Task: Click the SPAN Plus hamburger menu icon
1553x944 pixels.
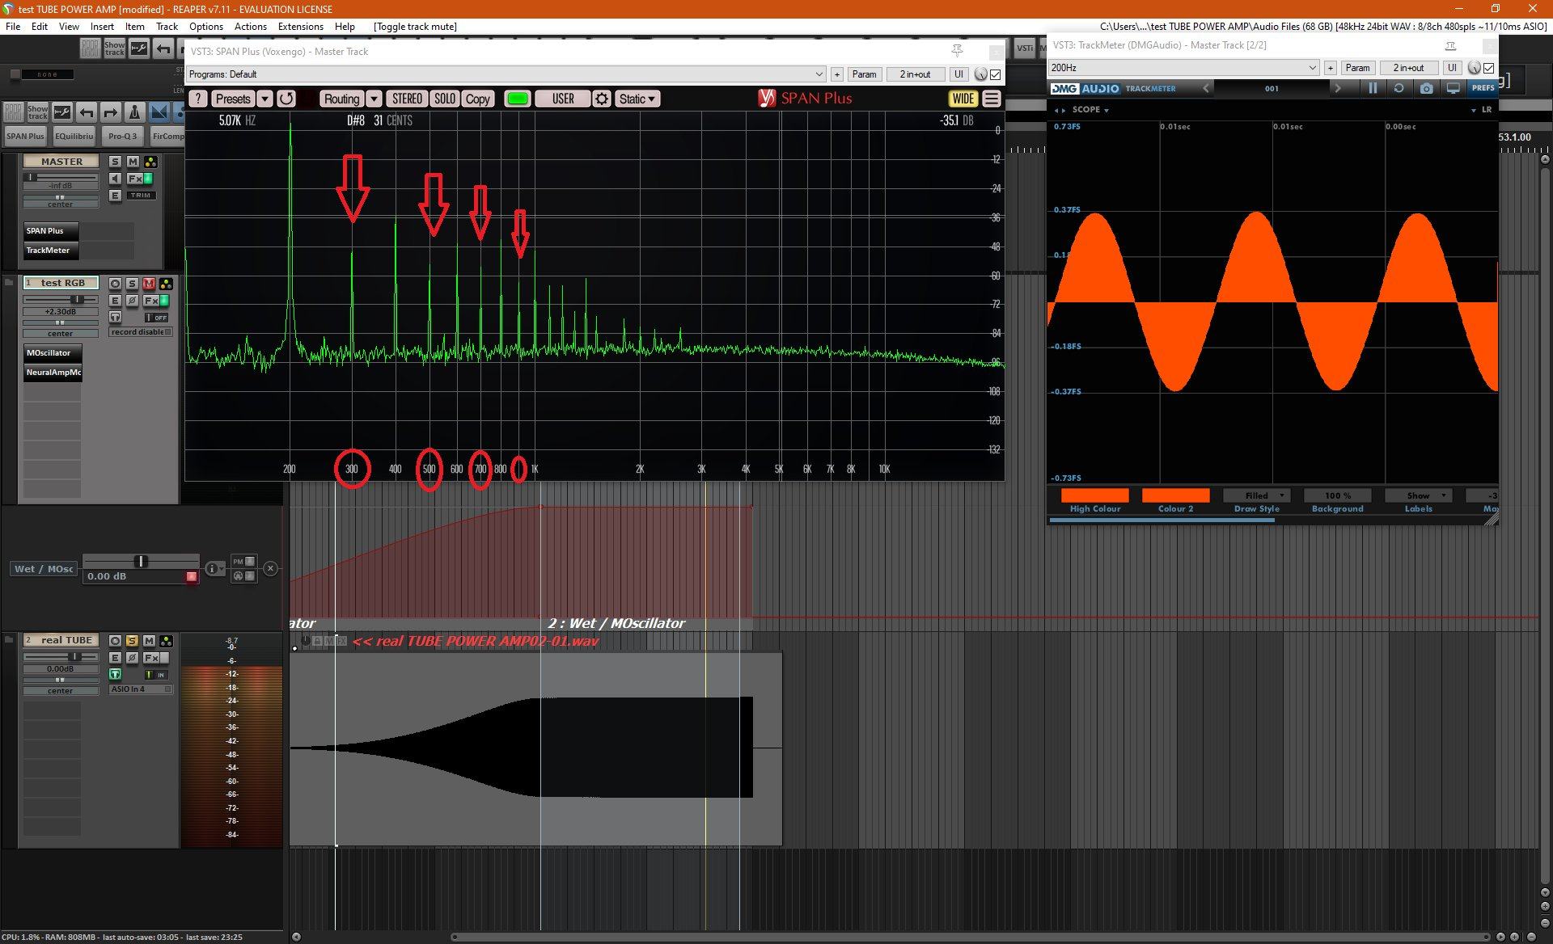Action: tap(992, 99)
